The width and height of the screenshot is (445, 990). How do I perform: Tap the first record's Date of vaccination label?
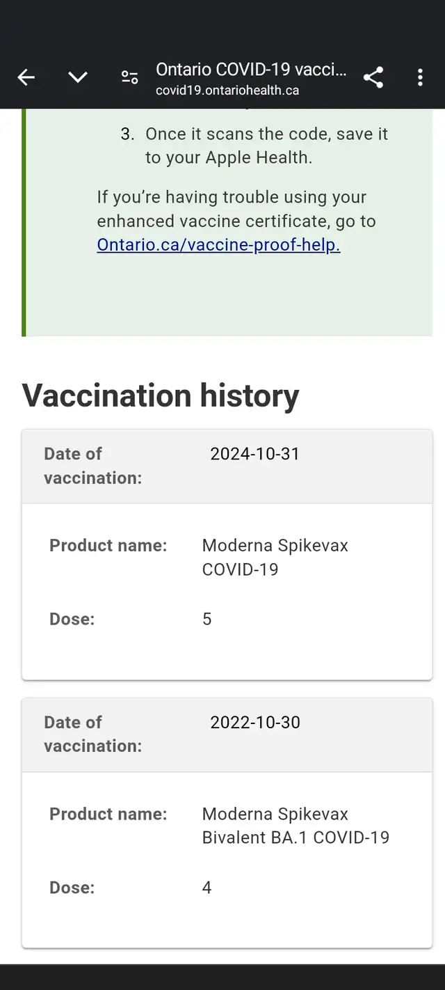click(93, 466)
